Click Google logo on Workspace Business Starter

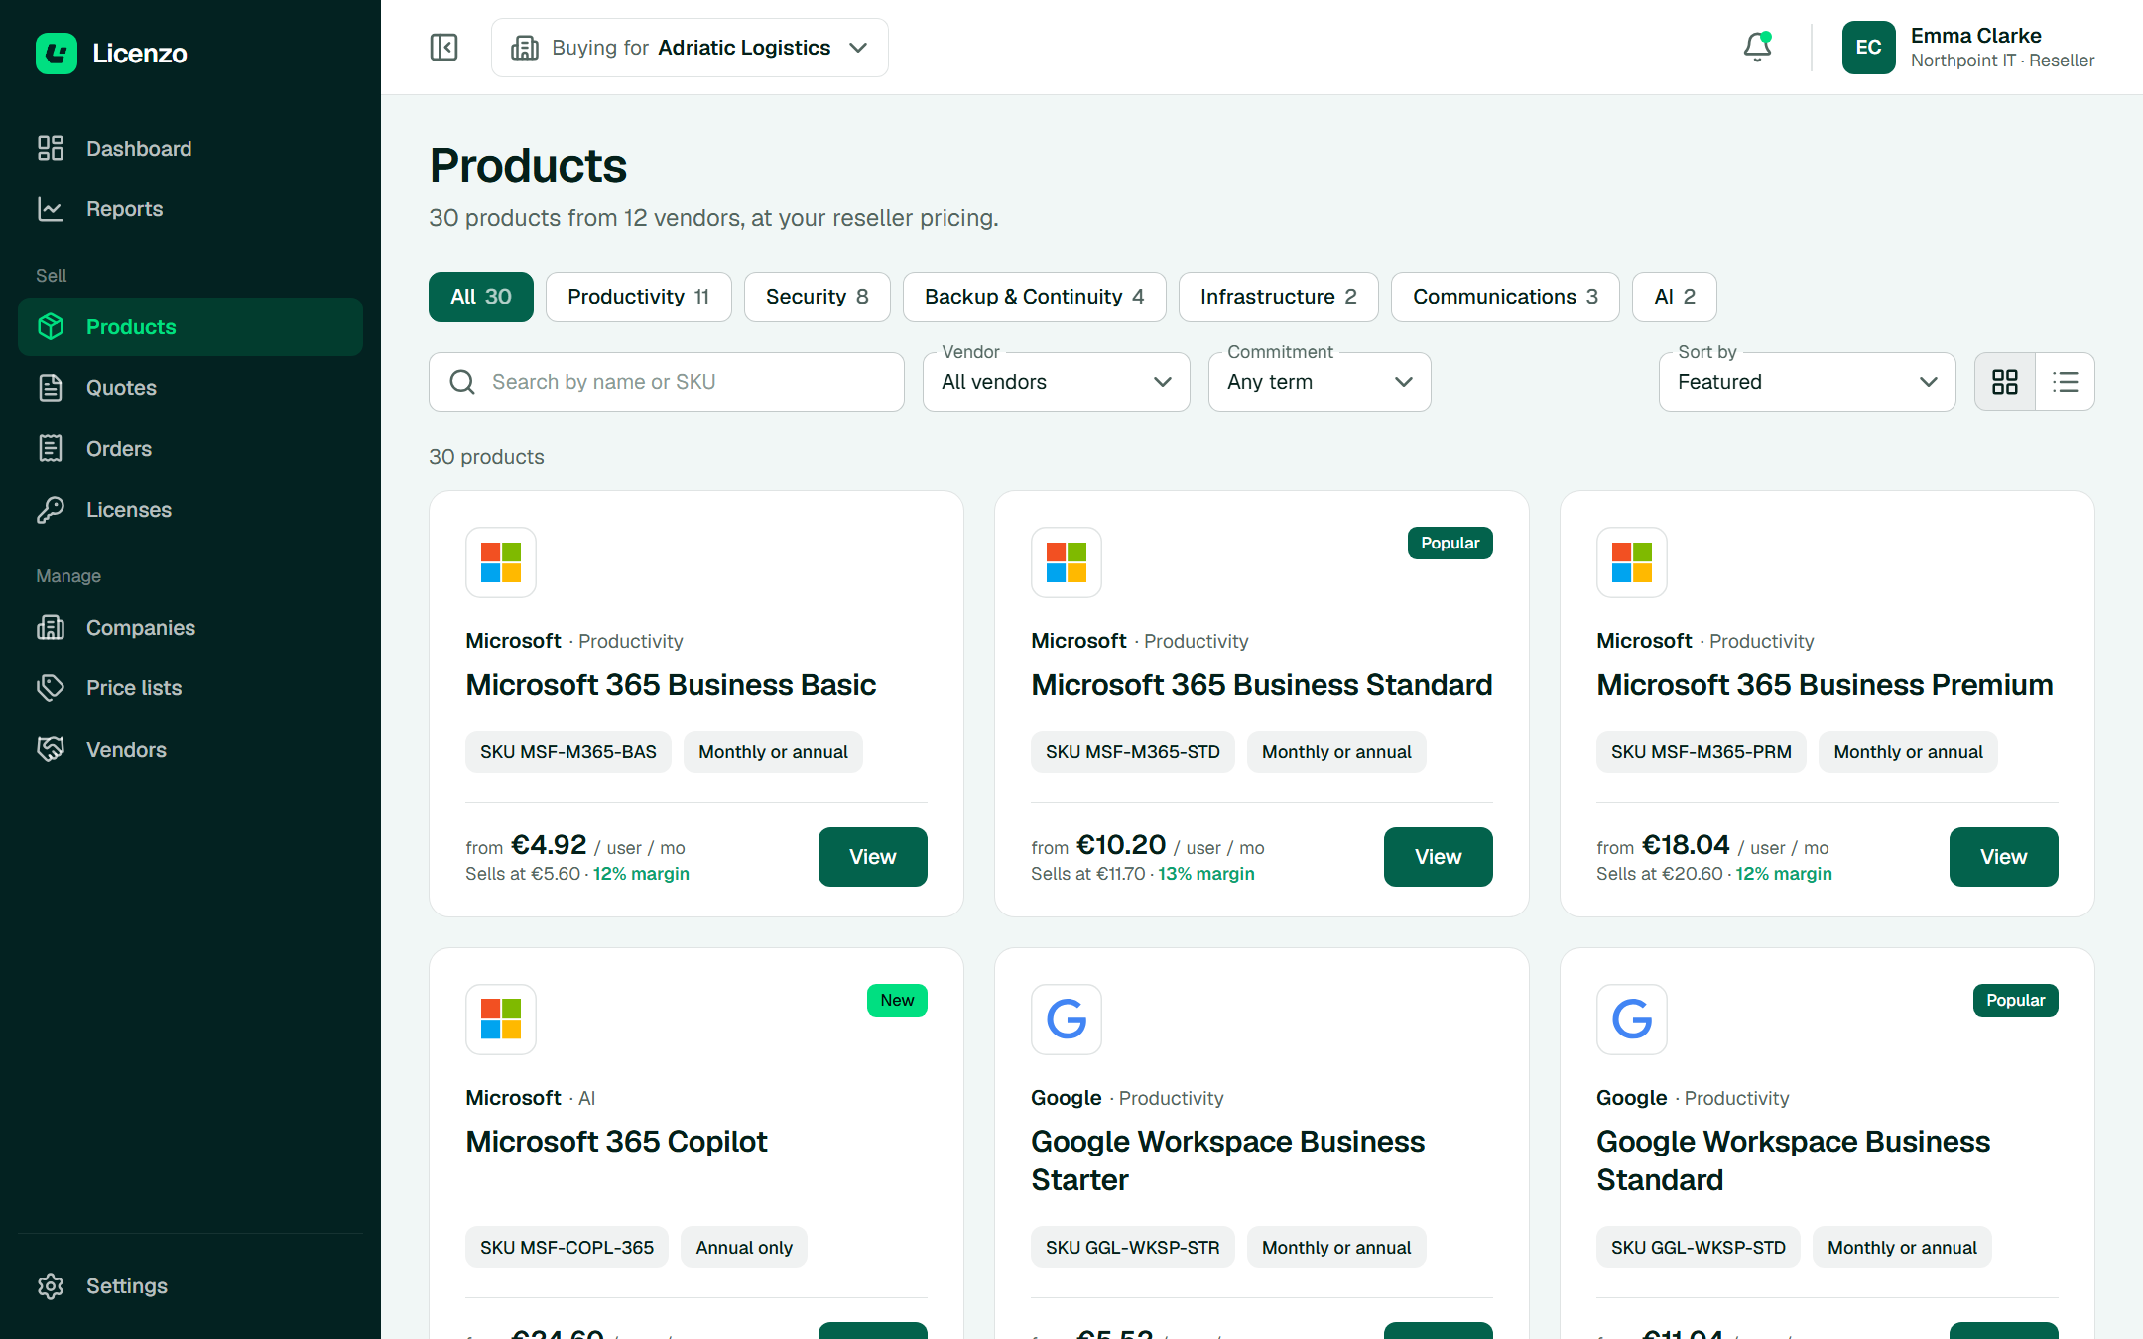coord(1067,1020)
